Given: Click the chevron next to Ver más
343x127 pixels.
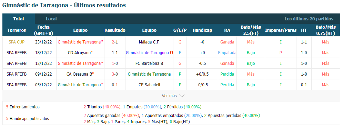Looking at the screenshot, I should (x=182, y=96).
